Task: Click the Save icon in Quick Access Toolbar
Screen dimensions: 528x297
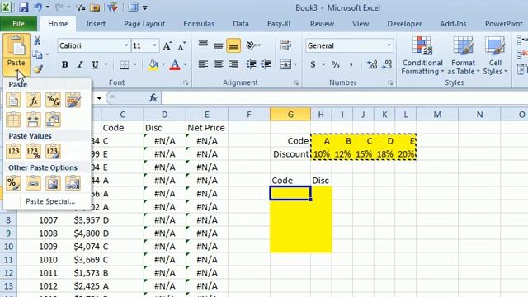Action: pos(24,7)
